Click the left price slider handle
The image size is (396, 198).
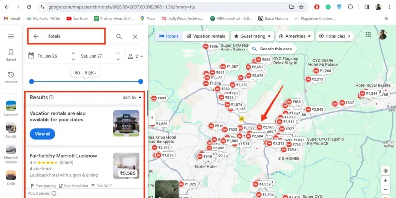point(31,81)
